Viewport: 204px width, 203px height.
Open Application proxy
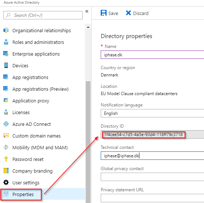31,101
